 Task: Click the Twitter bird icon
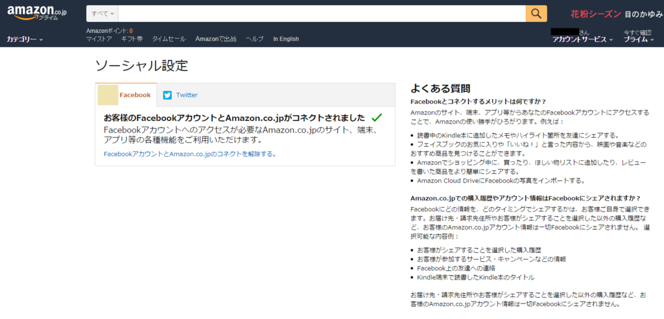coord(167,95)
